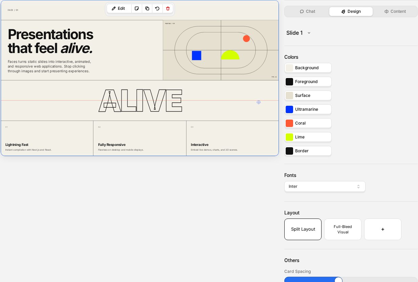
Task: Change the Border color swatch
Action: pos(308,151)
